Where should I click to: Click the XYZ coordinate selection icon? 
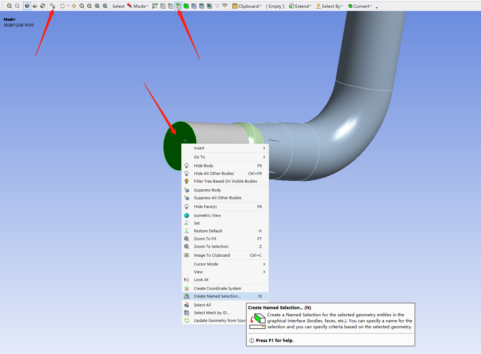217,6
